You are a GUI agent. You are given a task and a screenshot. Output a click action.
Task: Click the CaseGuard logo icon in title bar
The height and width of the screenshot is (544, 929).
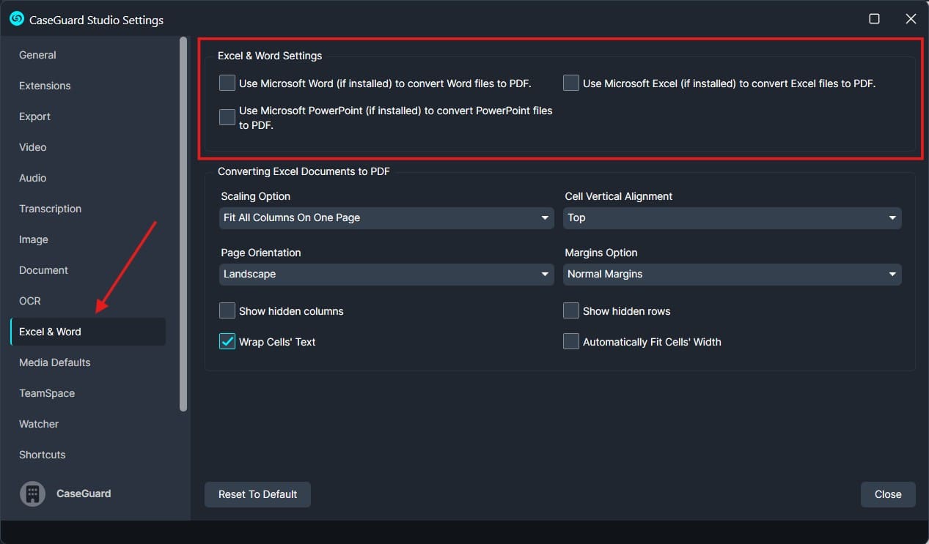tap(17, 19)
